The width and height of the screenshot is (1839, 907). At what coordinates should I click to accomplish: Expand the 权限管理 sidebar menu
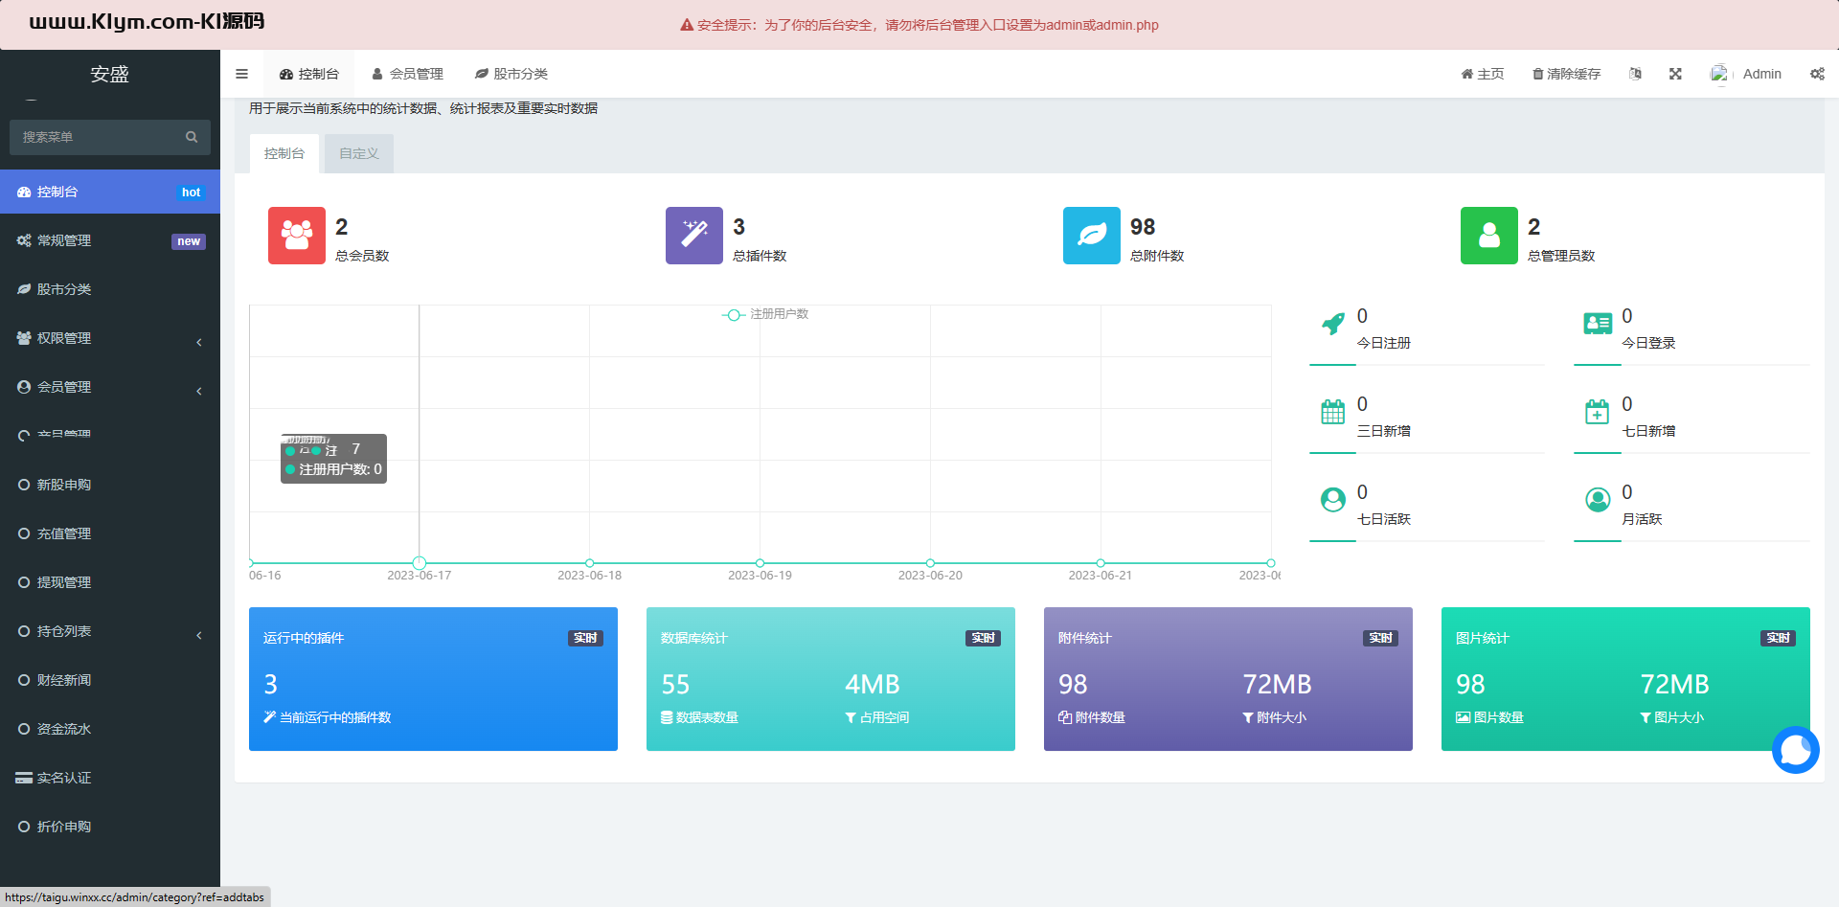coord(110,338)
